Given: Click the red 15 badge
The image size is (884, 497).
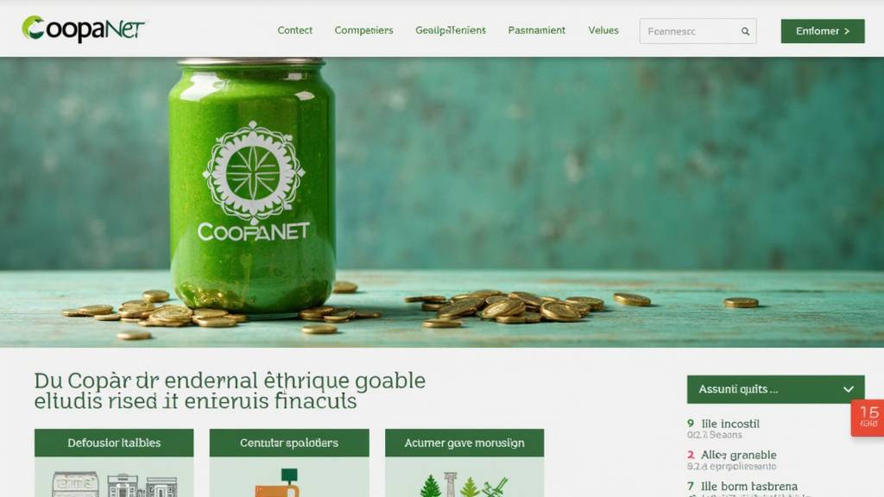Looking at the screenshot, I should pyautogui.click(x=868, y=418).
